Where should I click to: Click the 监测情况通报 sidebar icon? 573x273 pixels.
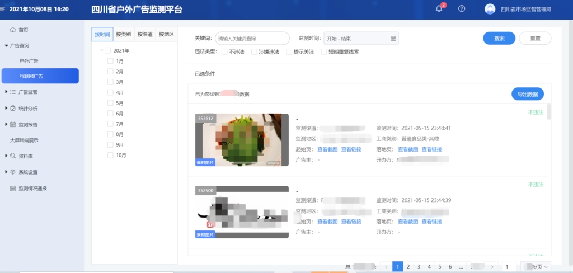click(x=13, y=189)
